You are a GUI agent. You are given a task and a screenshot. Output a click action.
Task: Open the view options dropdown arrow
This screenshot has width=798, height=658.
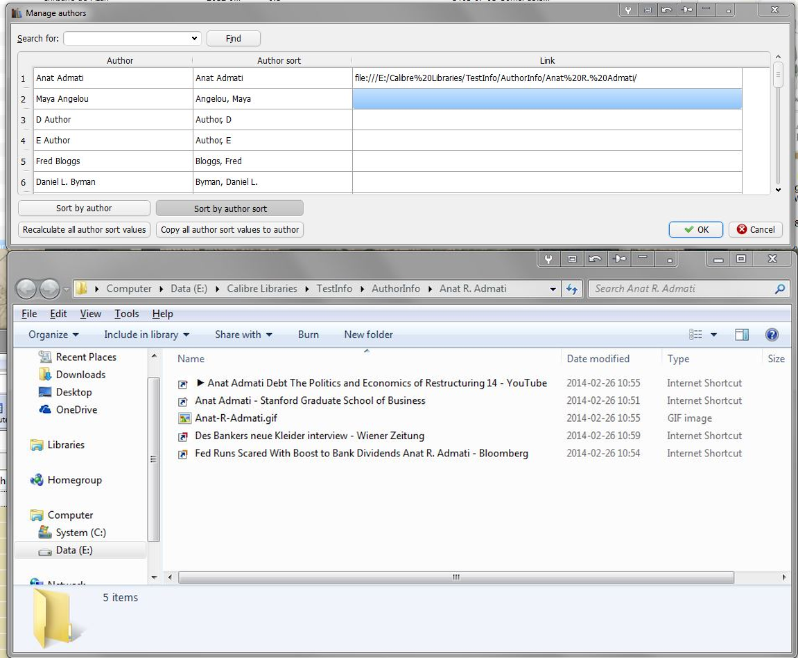point(713,335)
